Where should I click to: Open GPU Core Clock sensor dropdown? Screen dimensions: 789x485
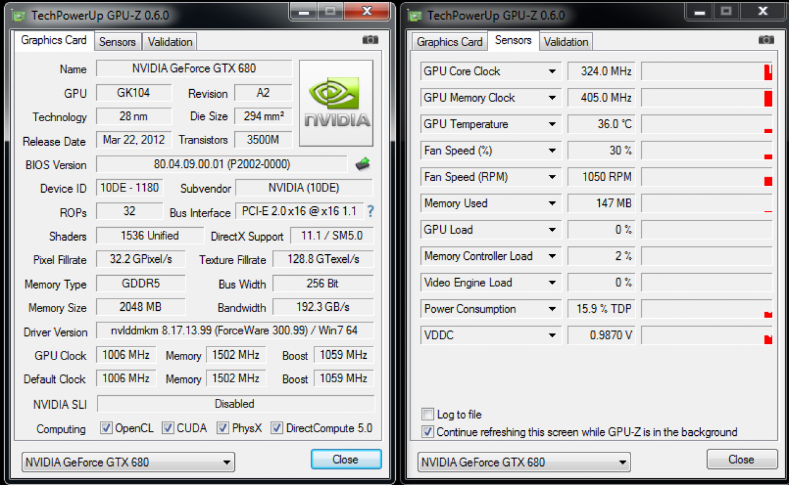coord(552,71)
